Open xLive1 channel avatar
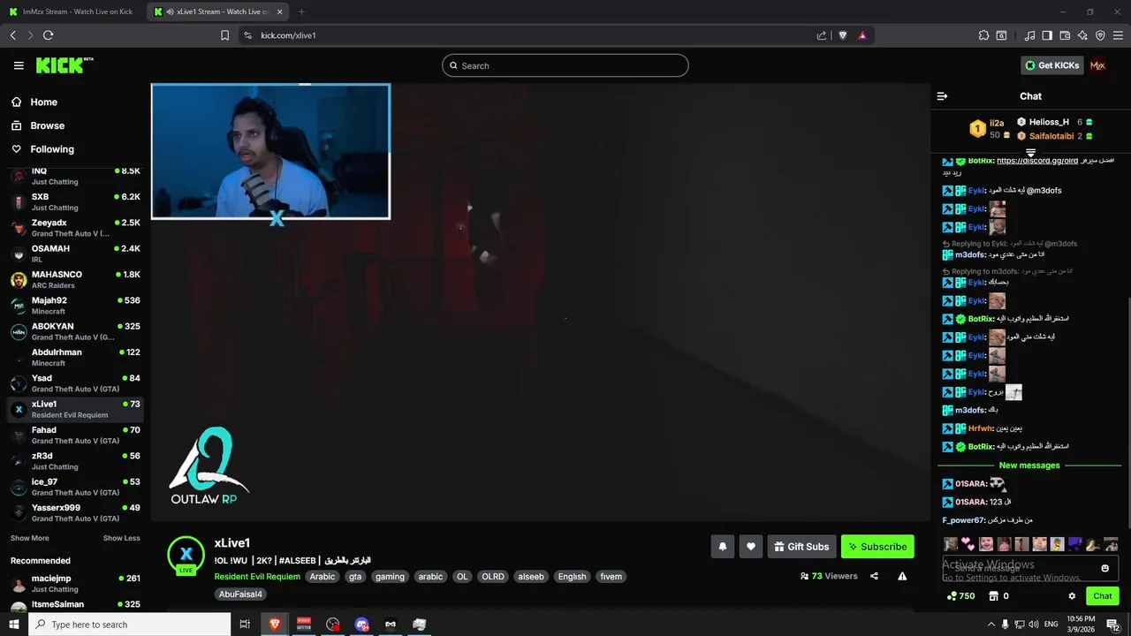Screen dimensions: 1131x636 [186, 554]
